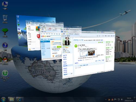Click the blue 问问达人计划 heading in front window
Screen dimensions: 136x102
(78, 40)
